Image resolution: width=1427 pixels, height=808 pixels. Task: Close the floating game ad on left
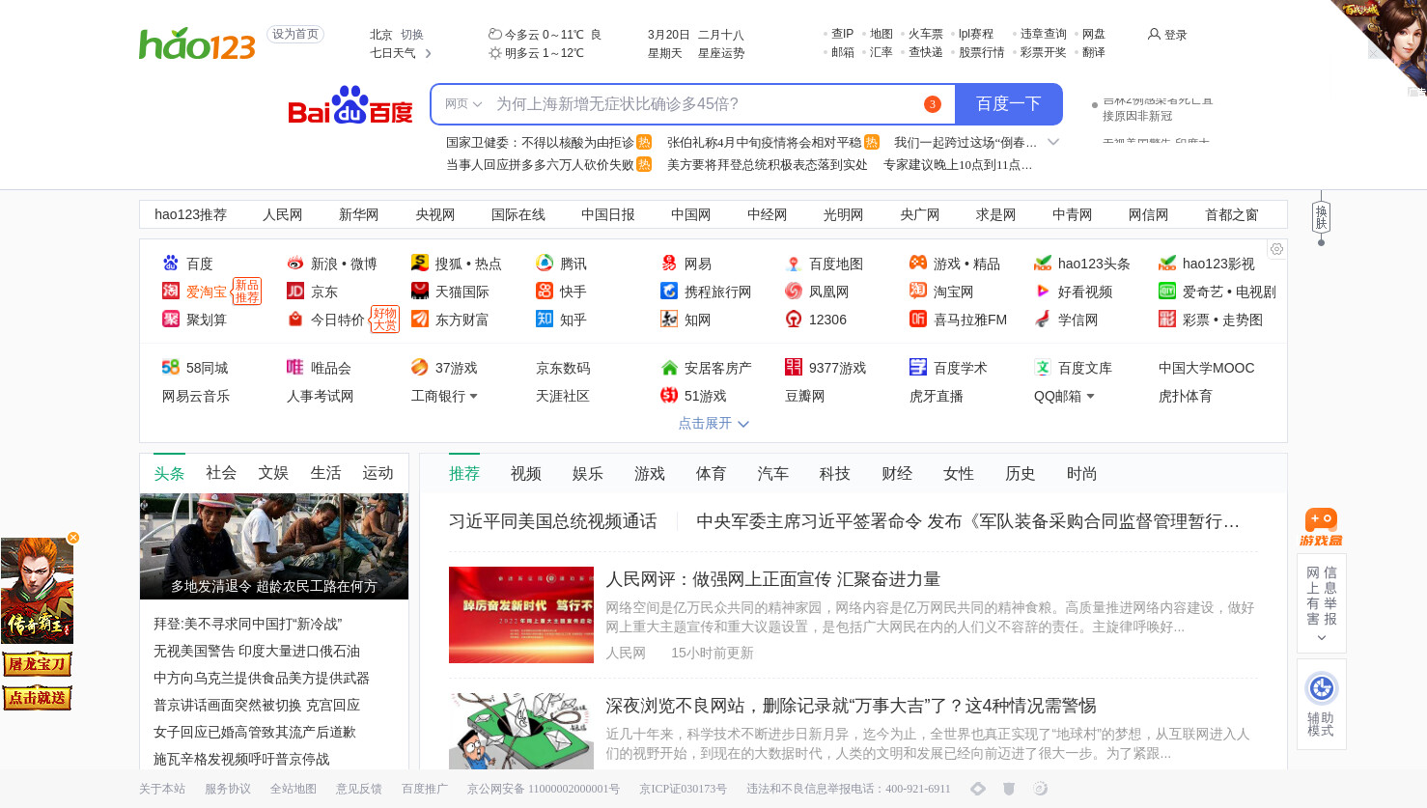tap(73, 538)
